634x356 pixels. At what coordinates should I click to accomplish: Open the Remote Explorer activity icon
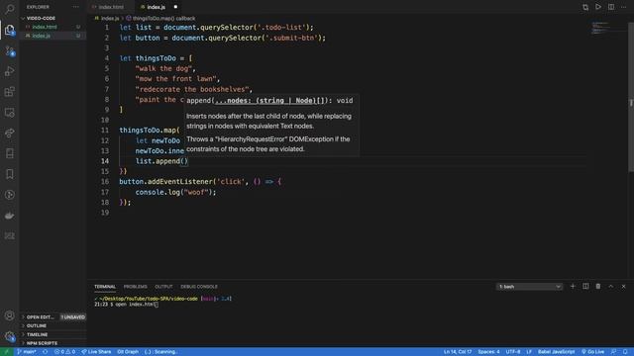tap(9, 113)
